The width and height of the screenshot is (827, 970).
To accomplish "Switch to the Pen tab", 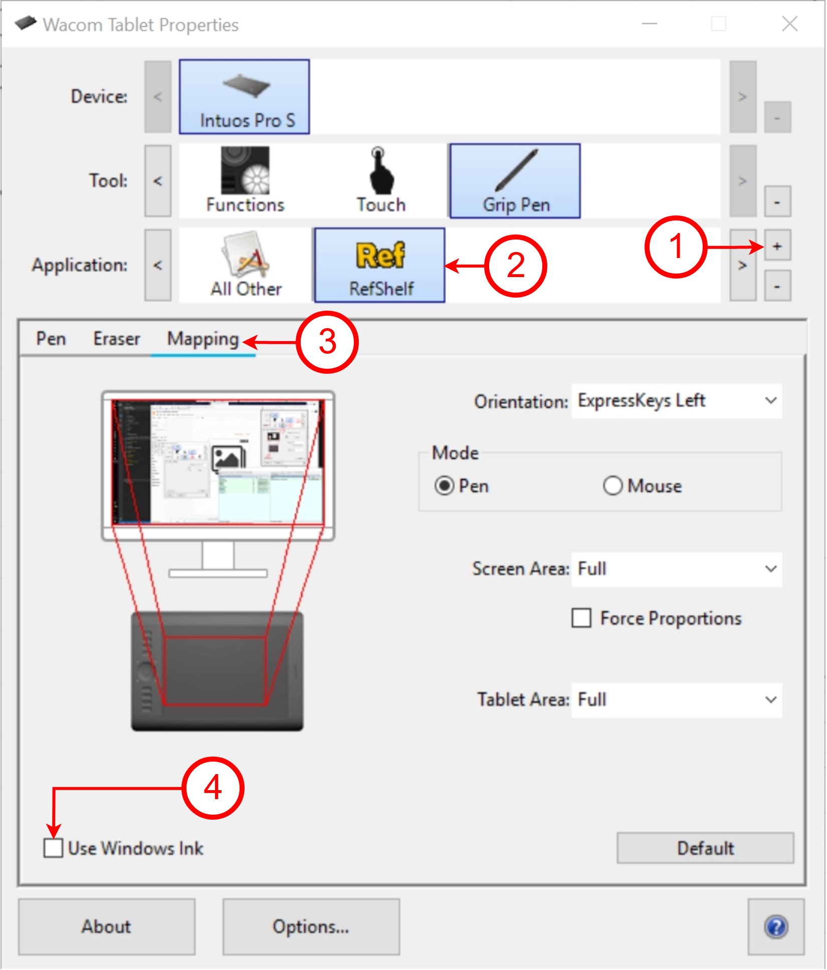I will pyautogui.click(x=51, y=339).
